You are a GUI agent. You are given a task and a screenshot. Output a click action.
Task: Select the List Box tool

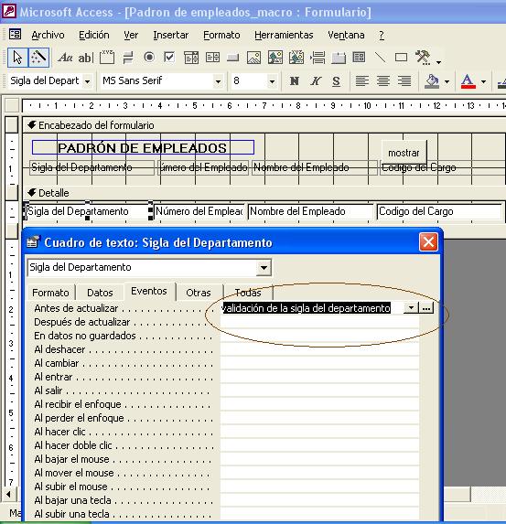[212, 58]
